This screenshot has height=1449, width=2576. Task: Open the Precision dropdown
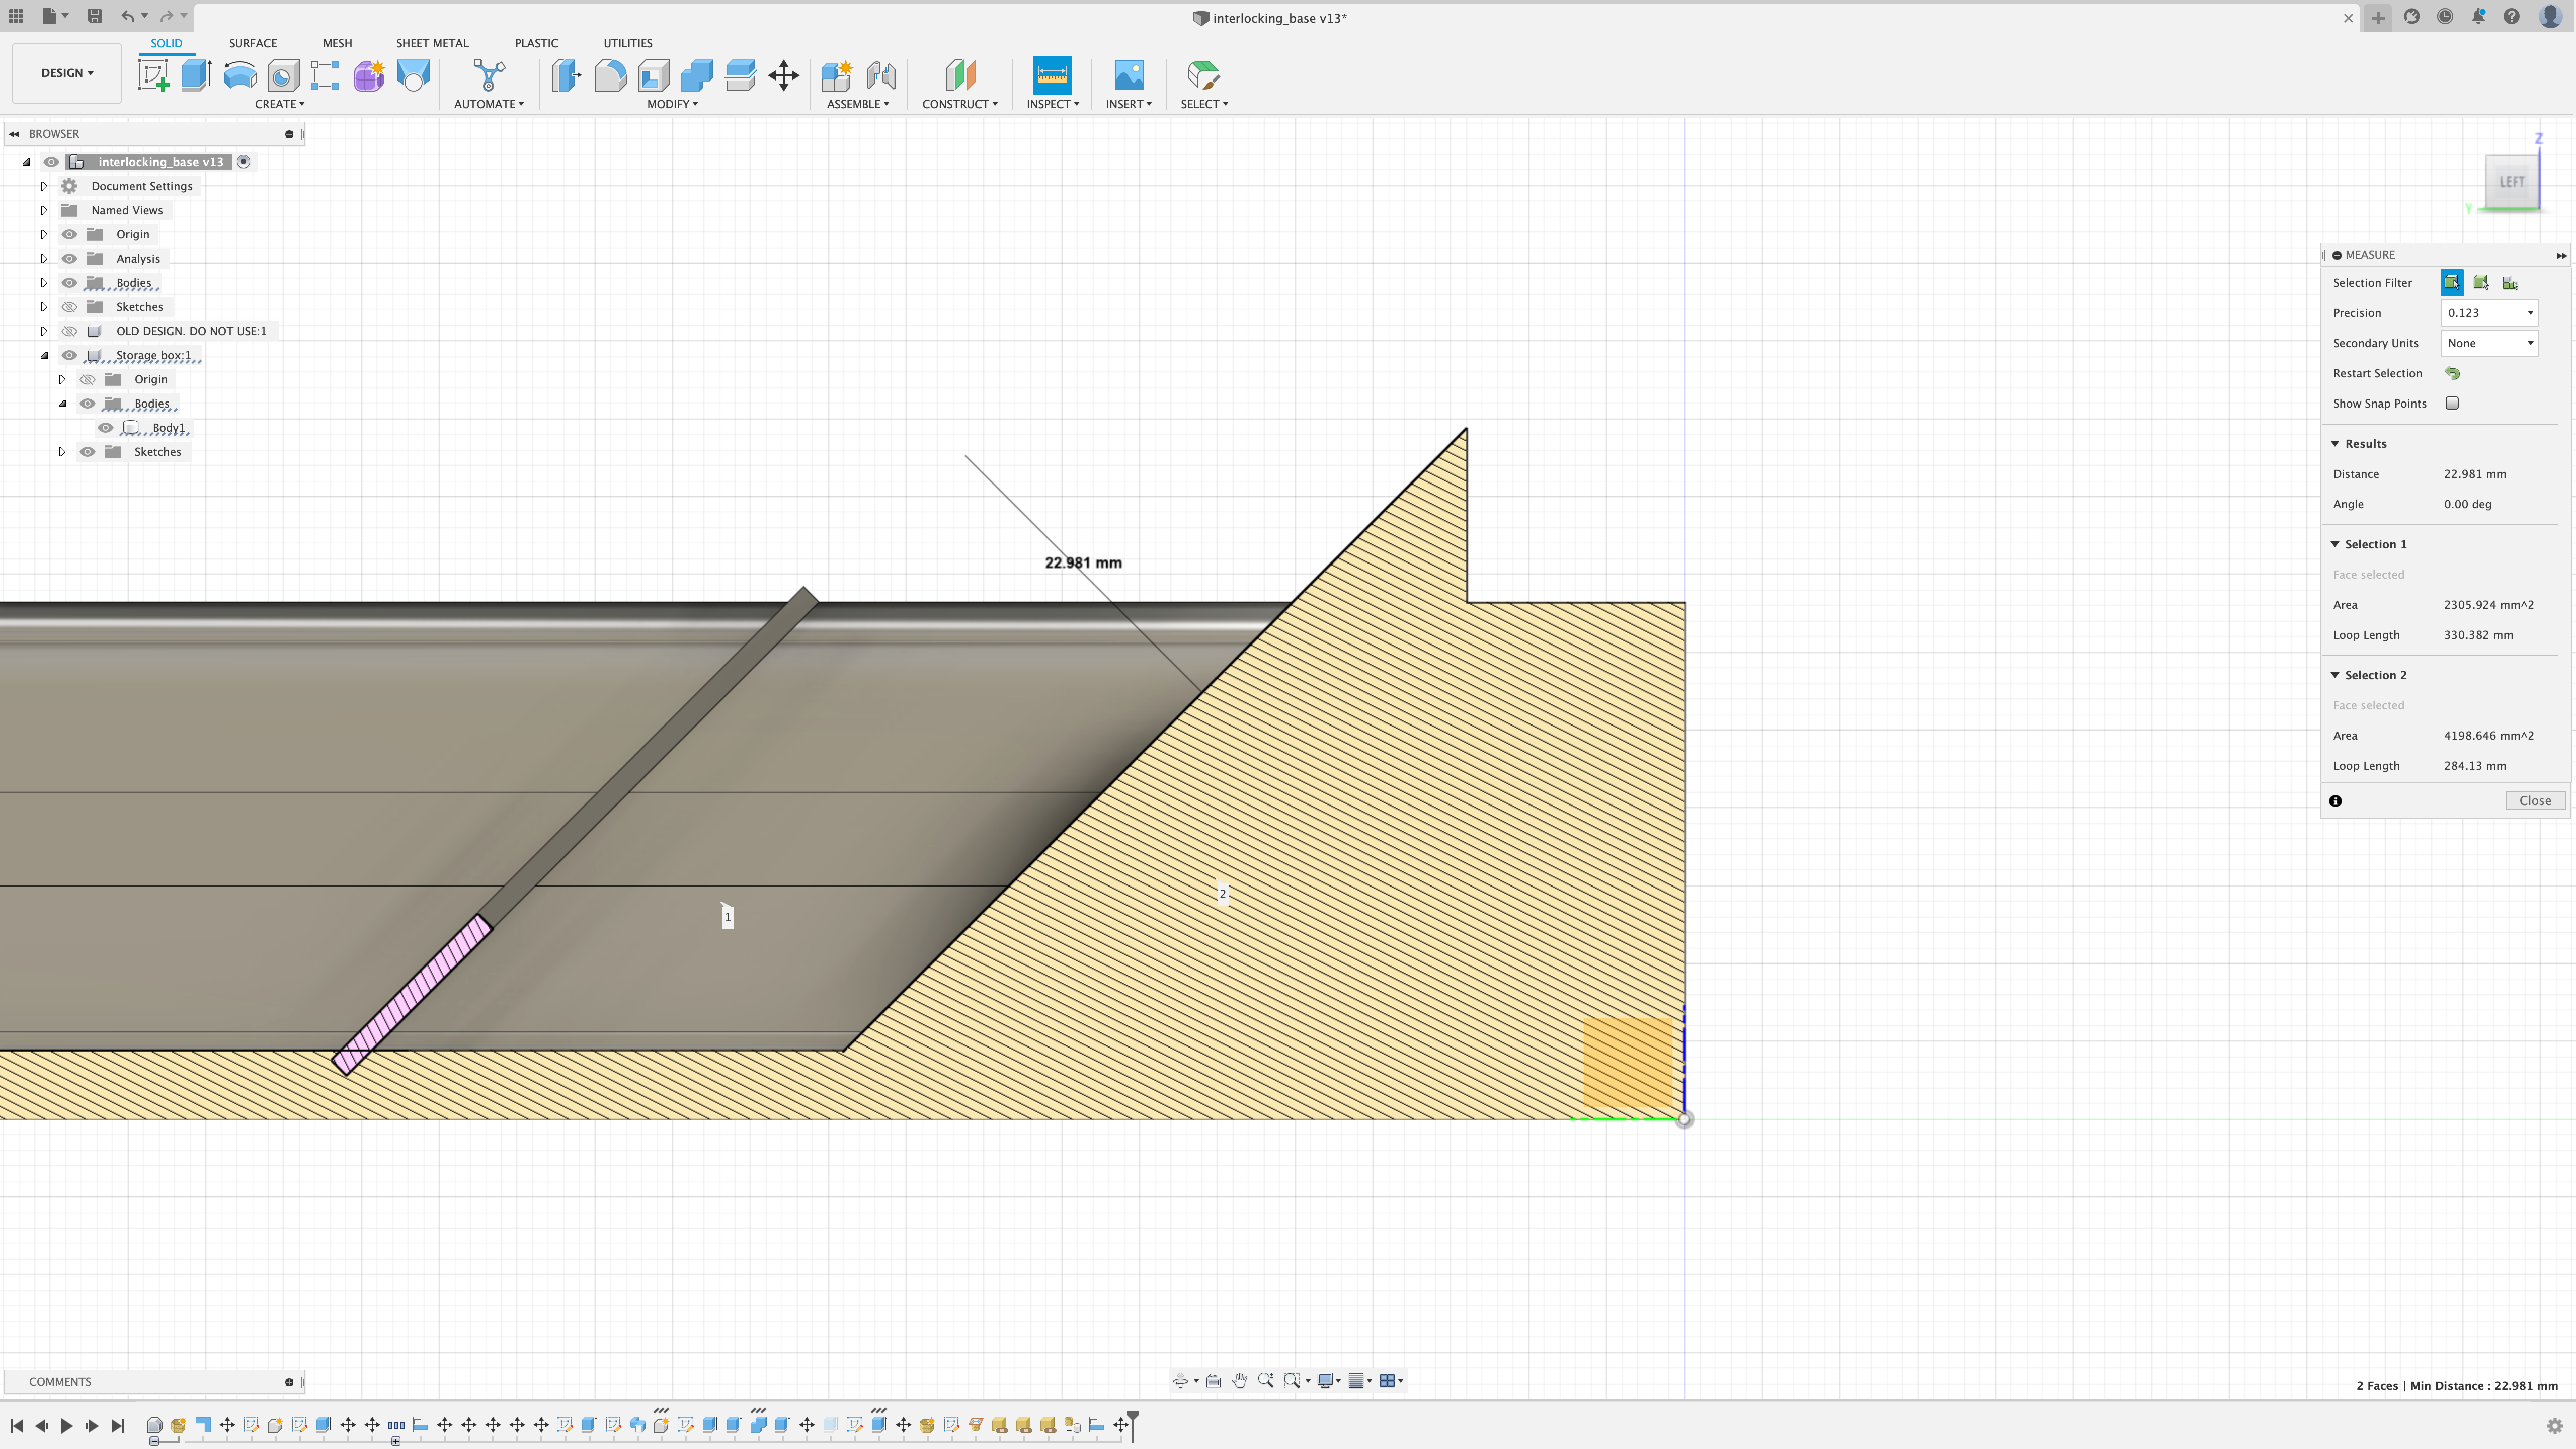pos(2489,312)
